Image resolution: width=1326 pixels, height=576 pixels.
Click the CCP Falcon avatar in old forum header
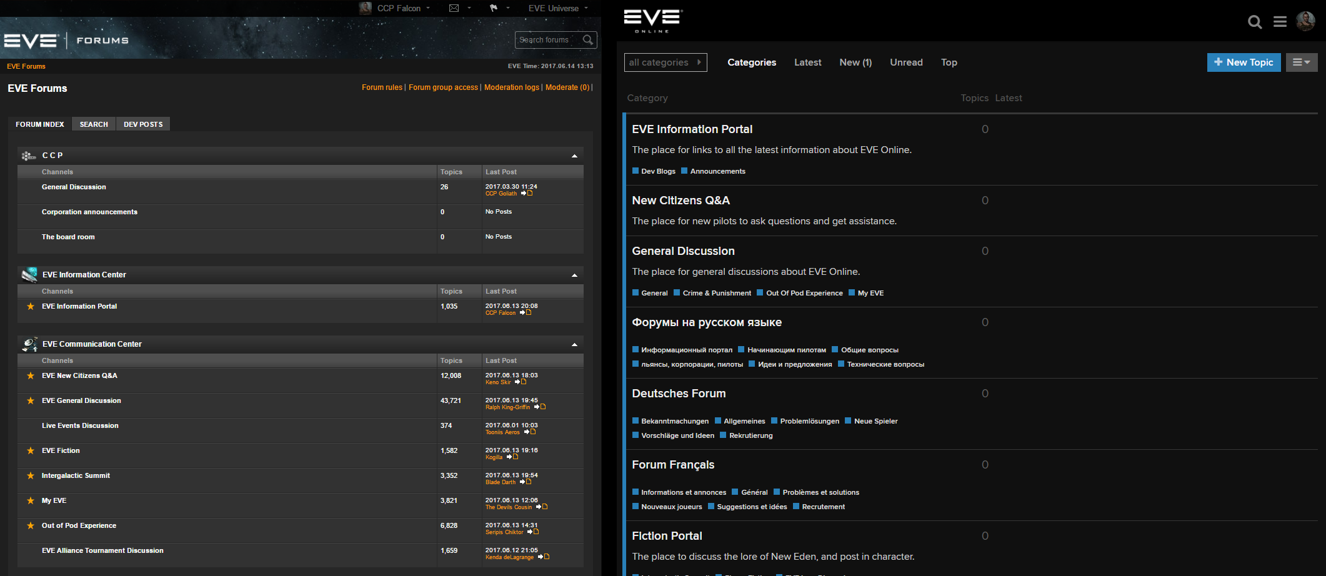point(366,8)
